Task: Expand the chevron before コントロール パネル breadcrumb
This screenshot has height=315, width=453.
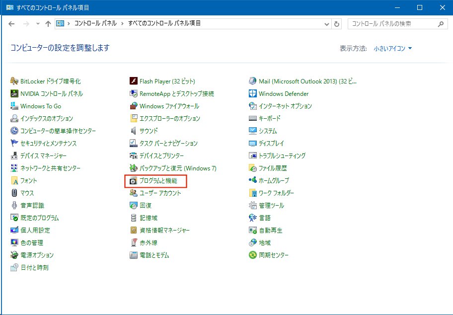Action: coord(69,23)
